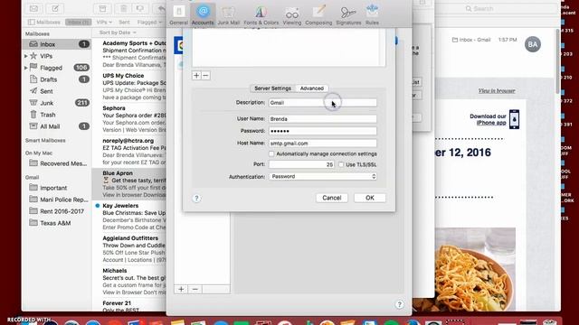579x325 pixels.
Task: Click the Mailboxes button in favorites bar
Action: pos(44,22)
